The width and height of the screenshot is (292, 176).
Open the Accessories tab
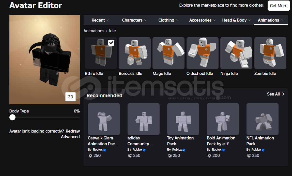coord(203,20)
